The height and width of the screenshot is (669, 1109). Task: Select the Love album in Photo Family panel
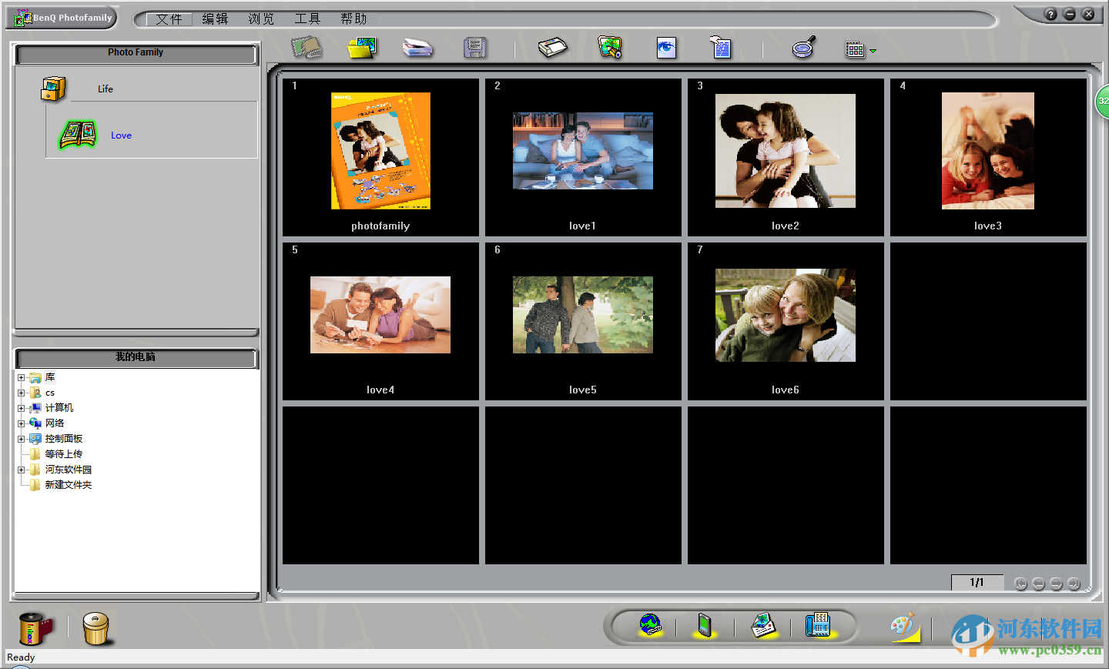point(121,135)
